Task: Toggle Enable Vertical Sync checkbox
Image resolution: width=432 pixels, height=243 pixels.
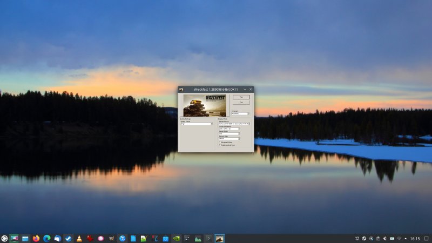Action: [220, 145]
